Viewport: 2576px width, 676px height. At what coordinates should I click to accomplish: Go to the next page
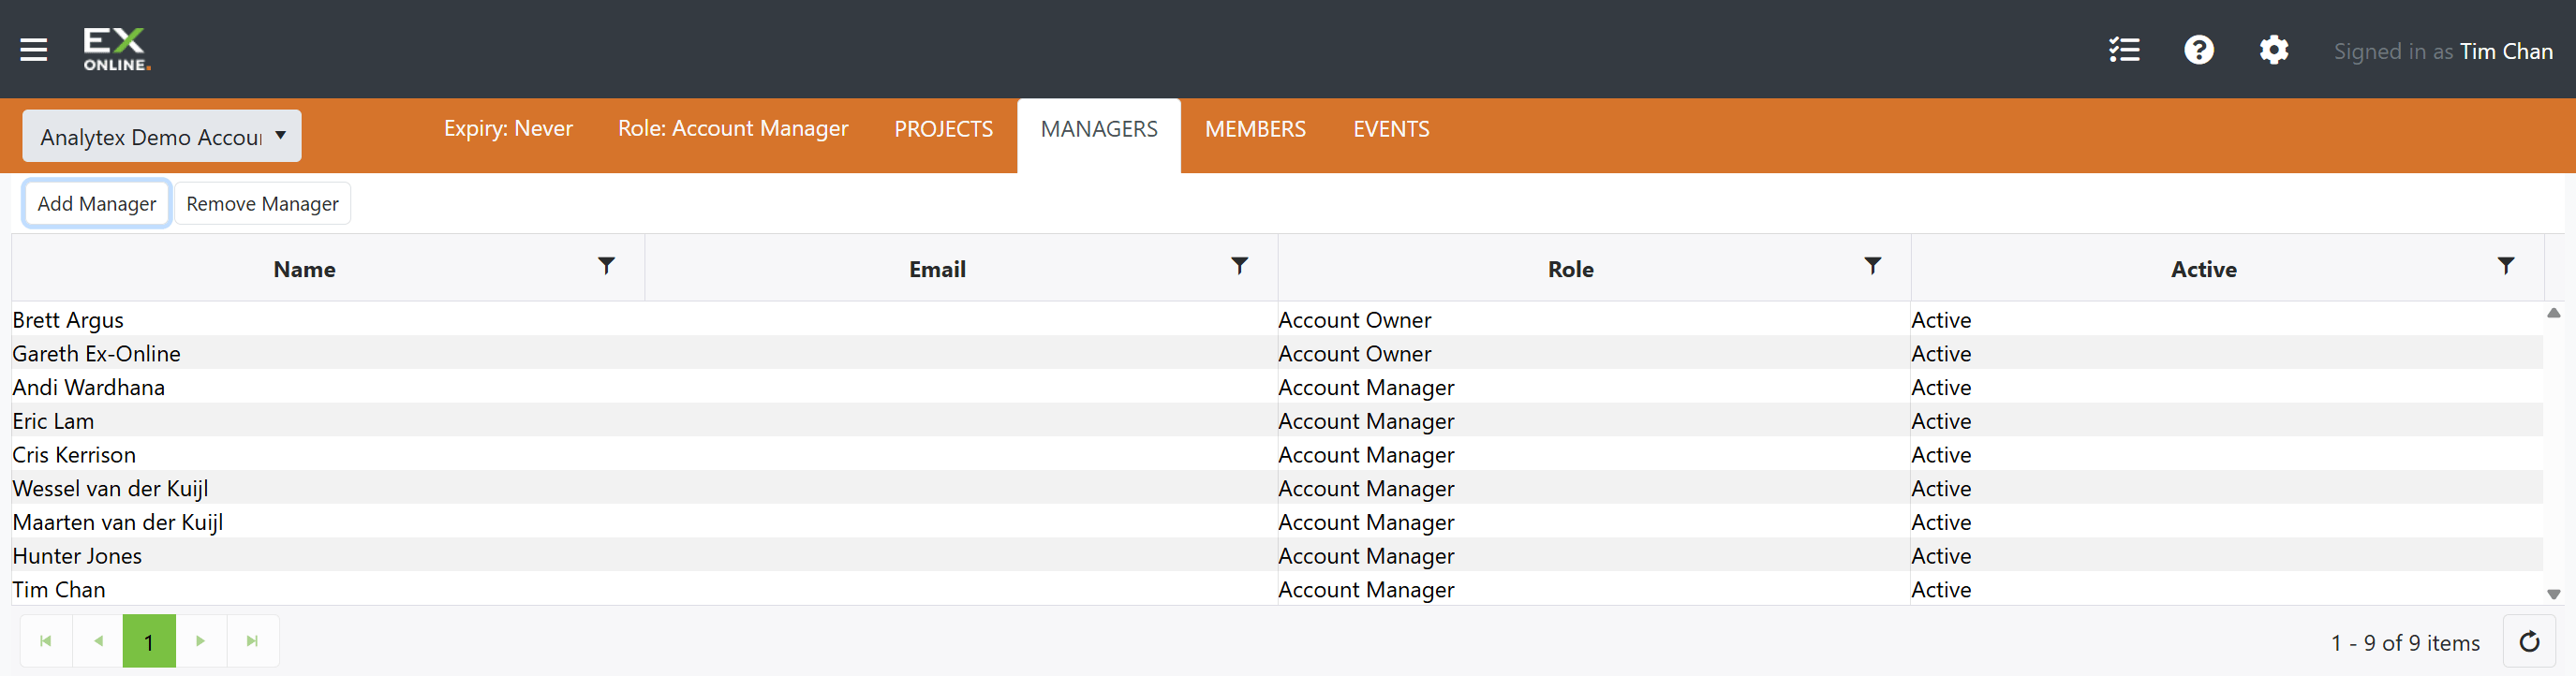pos(201,642)
